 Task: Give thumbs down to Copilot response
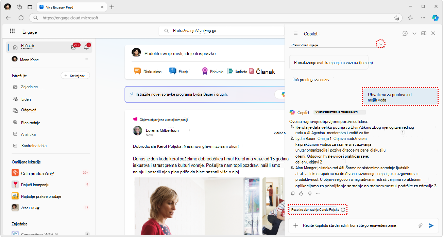click(x=310, y=193)
